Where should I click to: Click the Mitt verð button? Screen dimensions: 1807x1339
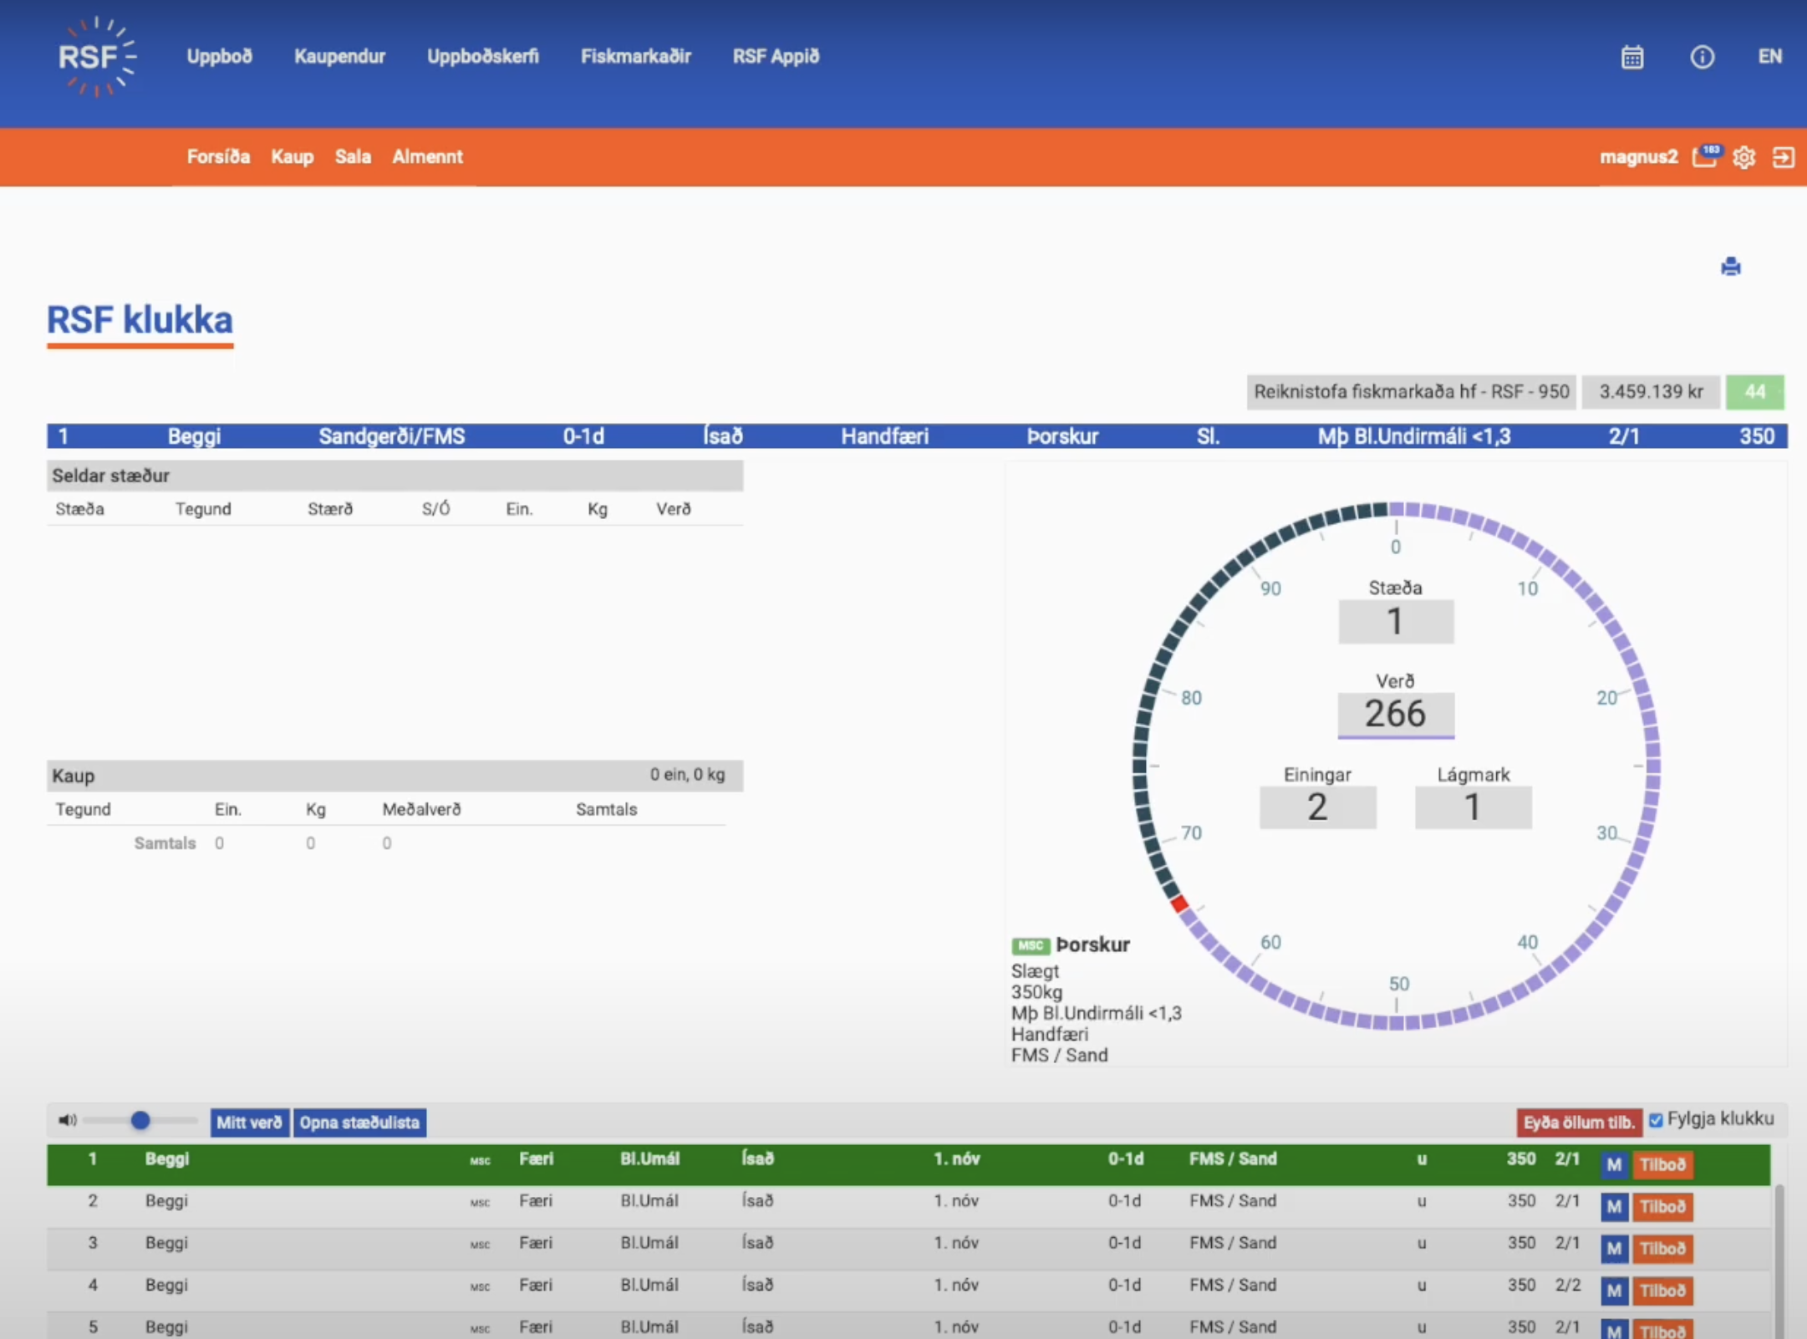[x=249, y=1122]
